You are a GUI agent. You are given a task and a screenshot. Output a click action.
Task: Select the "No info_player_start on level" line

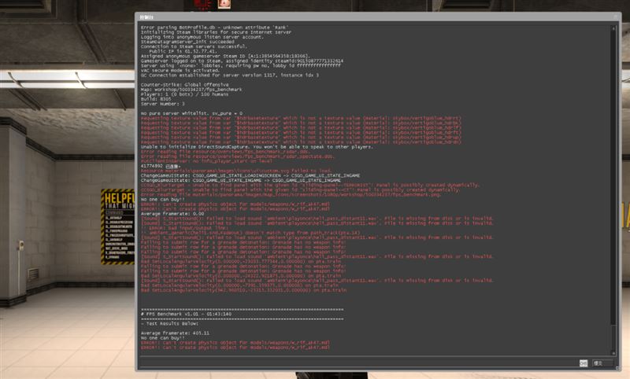pos(206,161)
